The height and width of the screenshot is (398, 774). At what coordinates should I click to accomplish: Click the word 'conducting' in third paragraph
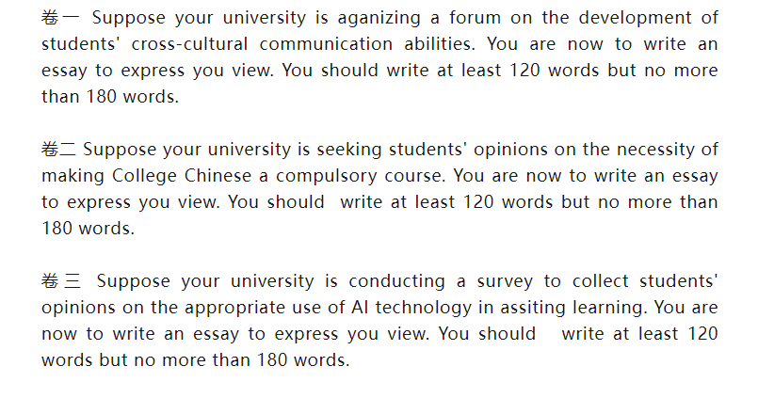point(396,281)
